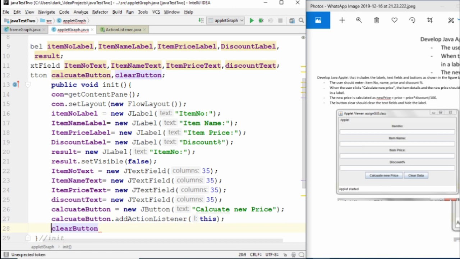The image size is (460, 259).
Task: Click the inspections eye icon above the editor
Action: (x=303, y=37)
